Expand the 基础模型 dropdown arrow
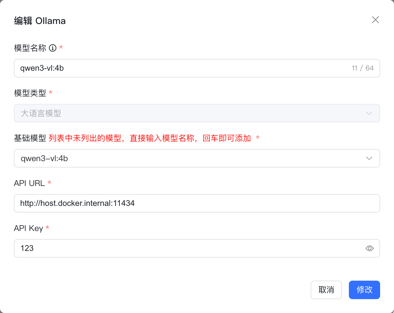 (369, 158)
